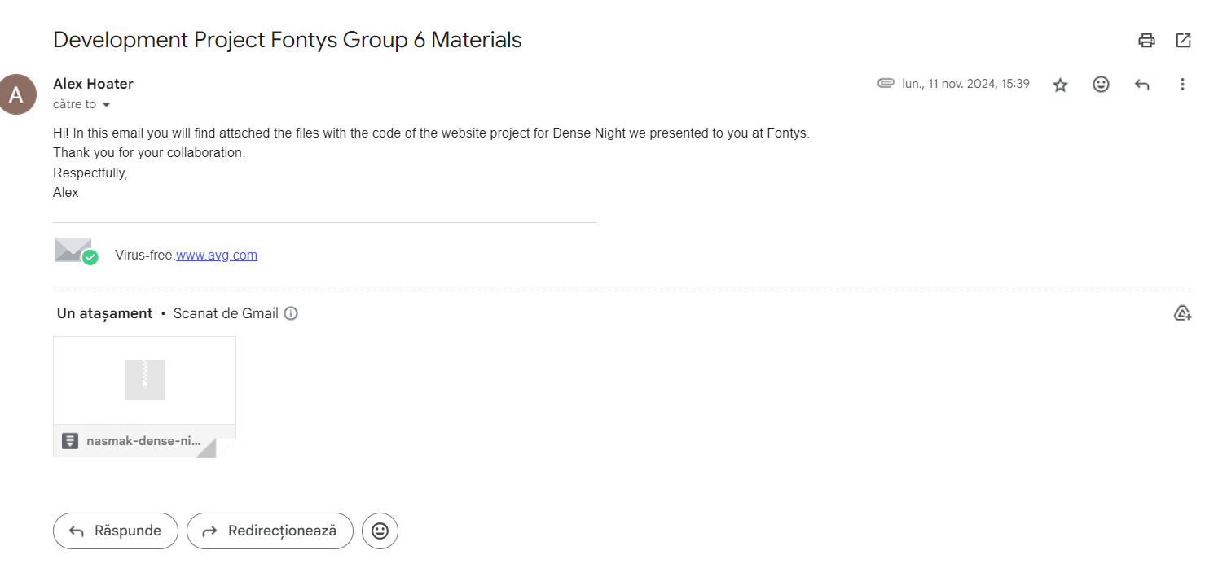Open emoji reaction picker beside Redirecționează
The image size is (1205, 581).
click(x=380, y=531)
